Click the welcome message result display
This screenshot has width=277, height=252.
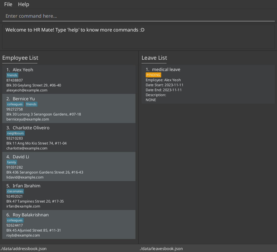tap(138, 37)
